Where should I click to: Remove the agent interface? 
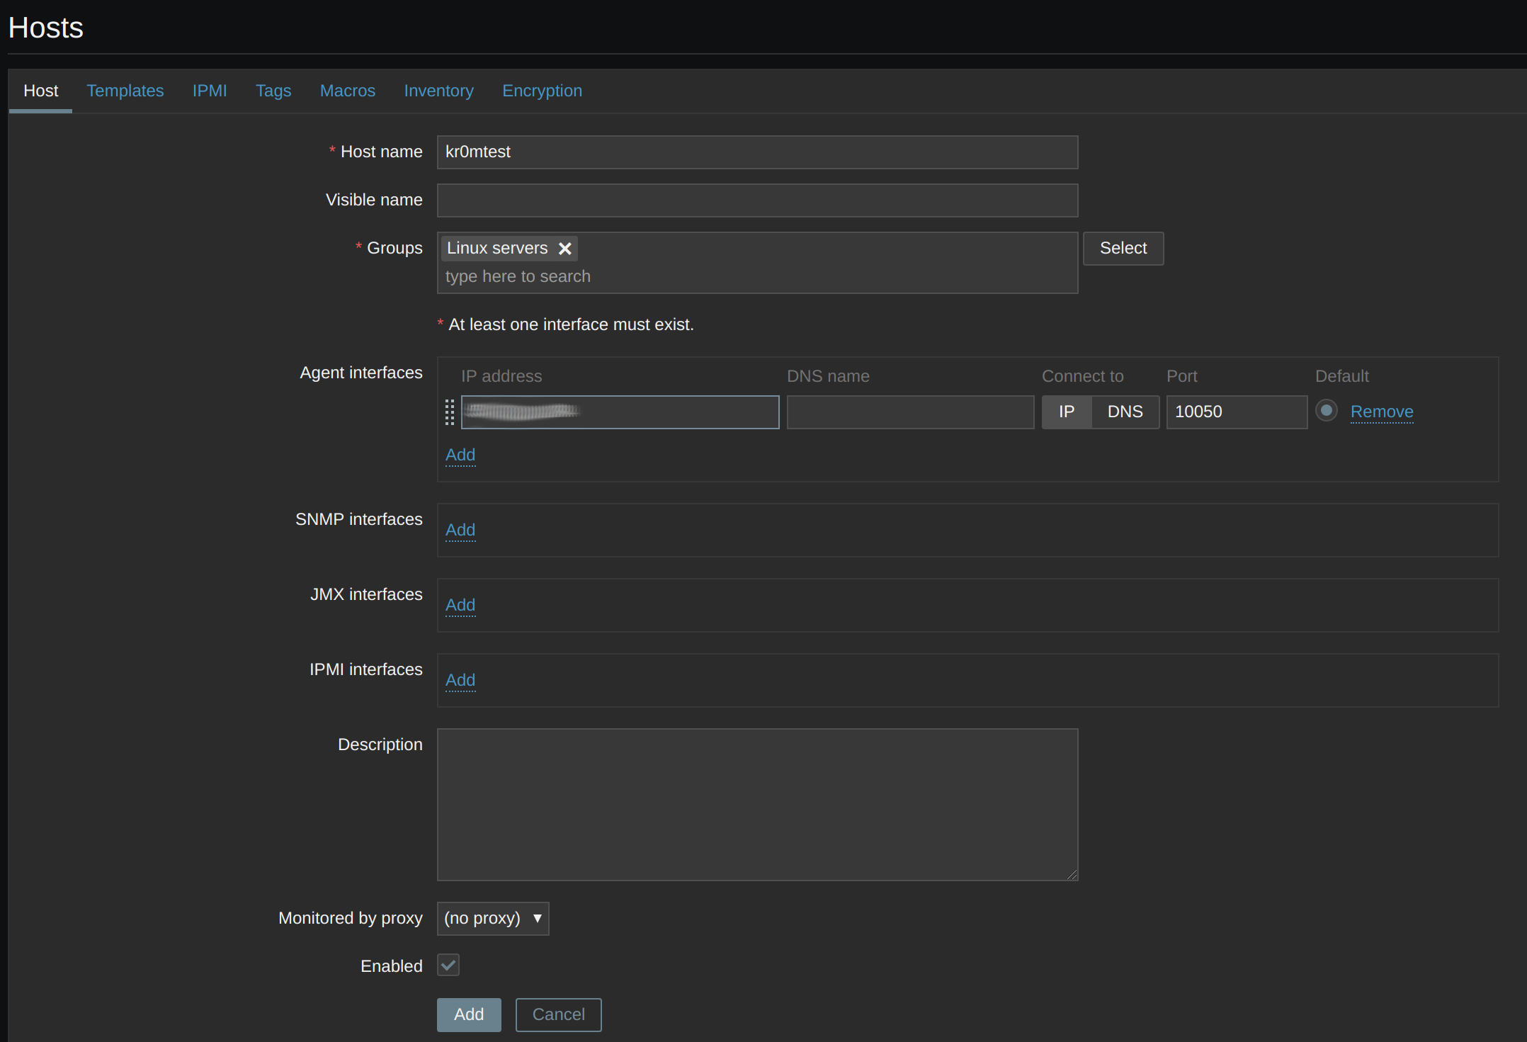pyautogui.click(x=1381, y=412)
